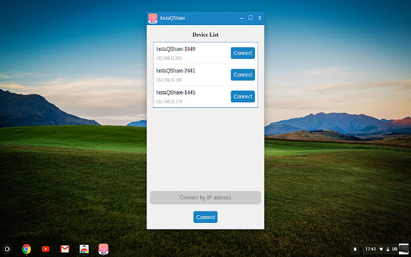Select the InstaQShare-1949 device entry
Image resolution: width=411 pixels, height=257 pixels.
(186, 53)
